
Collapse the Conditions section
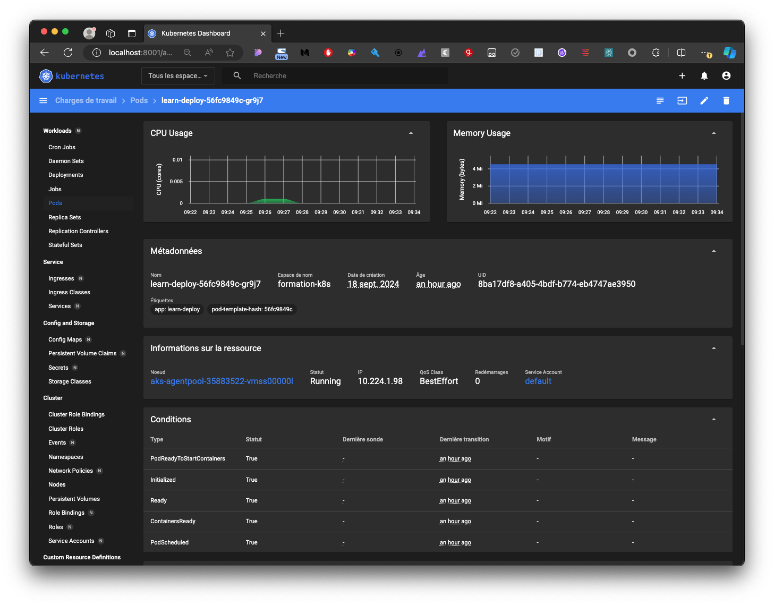(x=713, y=420)
